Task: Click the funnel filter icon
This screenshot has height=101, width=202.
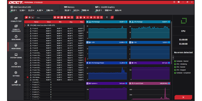Action: [x=107, y=17]
